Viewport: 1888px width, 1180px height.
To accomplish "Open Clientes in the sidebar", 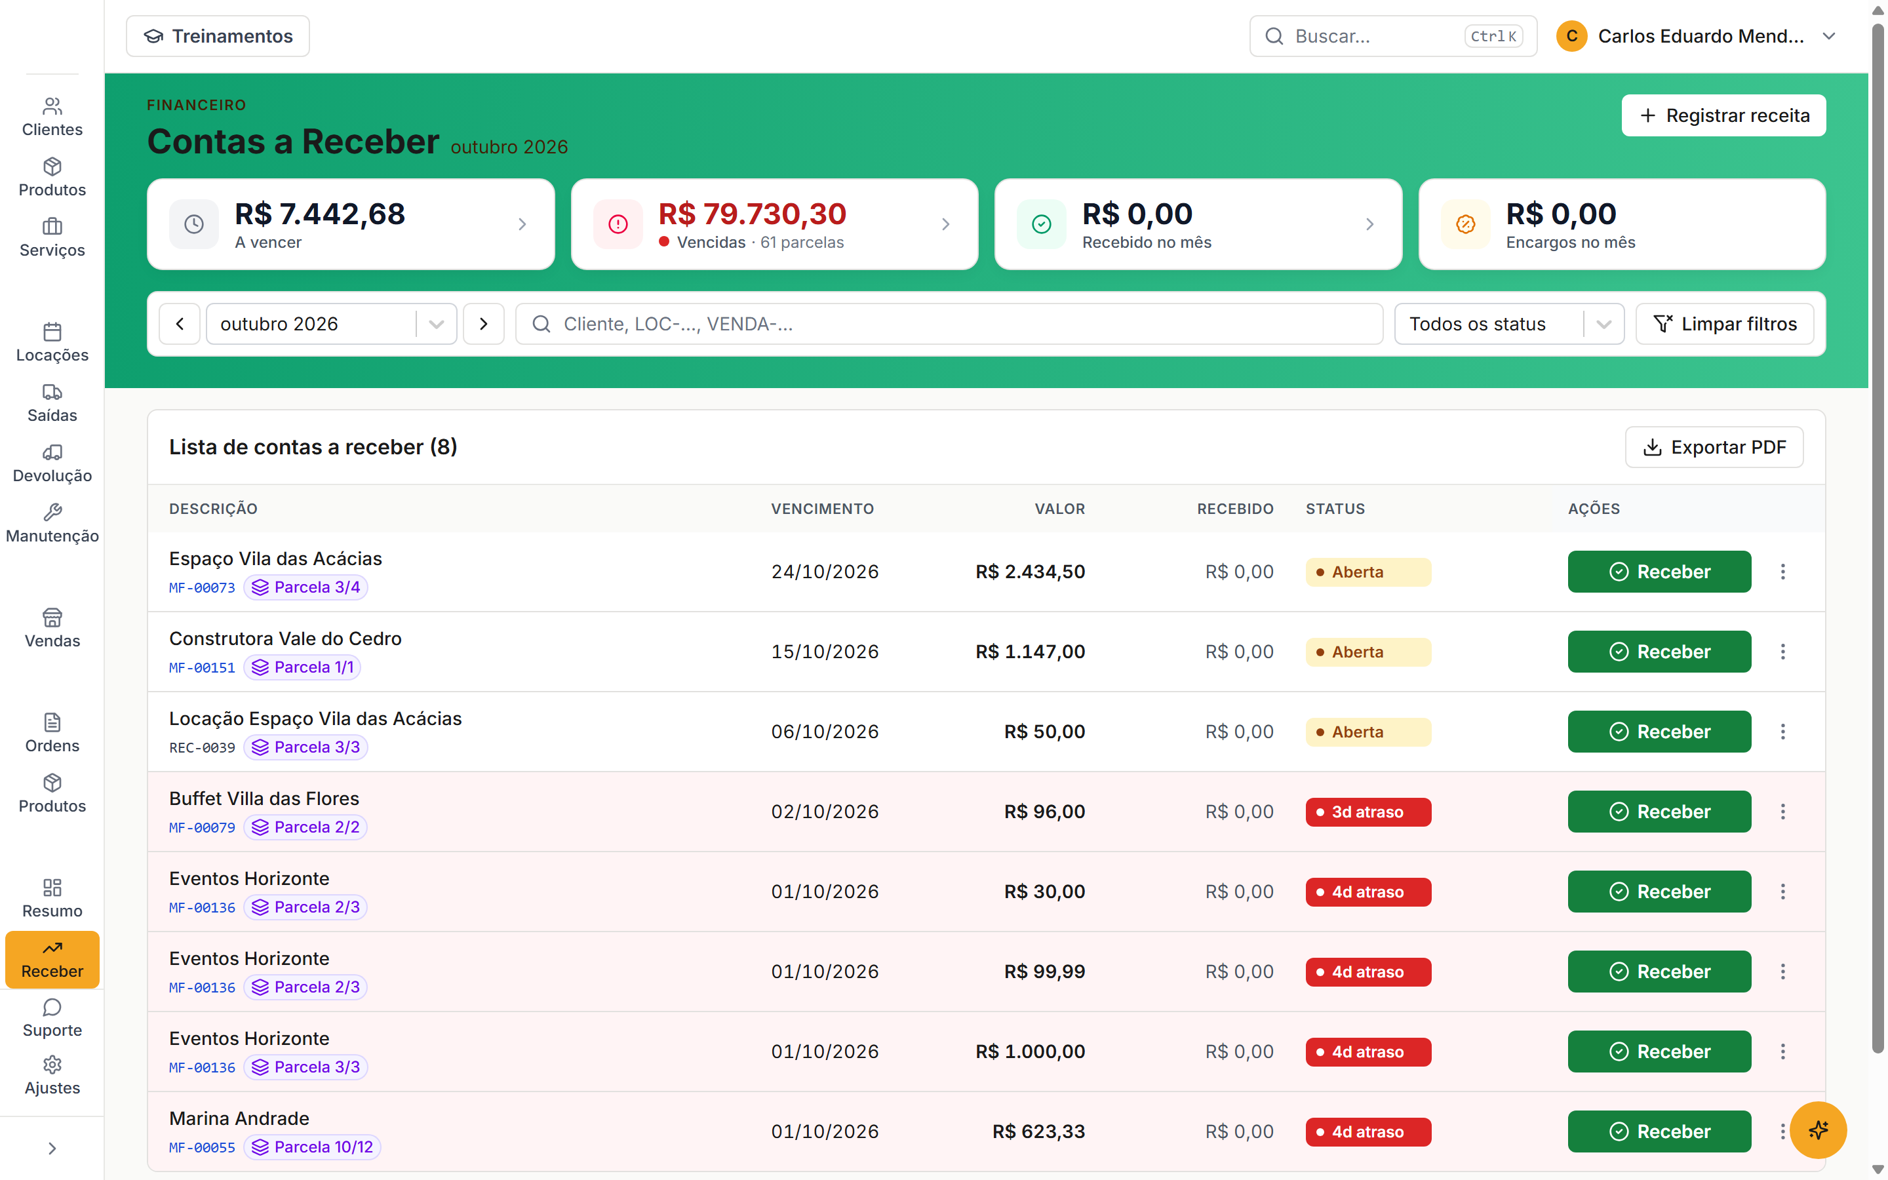I will pos(52,117).
